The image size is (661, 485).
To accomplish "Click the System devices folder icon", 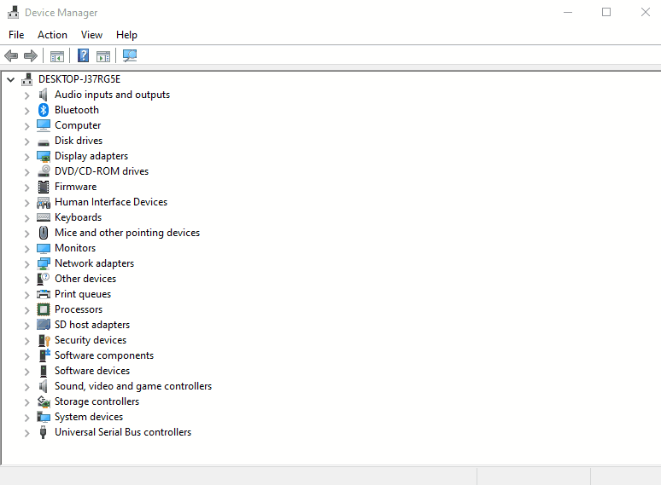I will 44,417.
